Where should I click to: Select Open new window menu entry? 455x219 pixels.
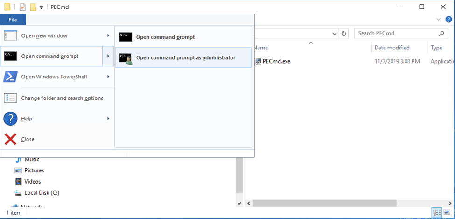pyautogui.click(x=57, y=36)
